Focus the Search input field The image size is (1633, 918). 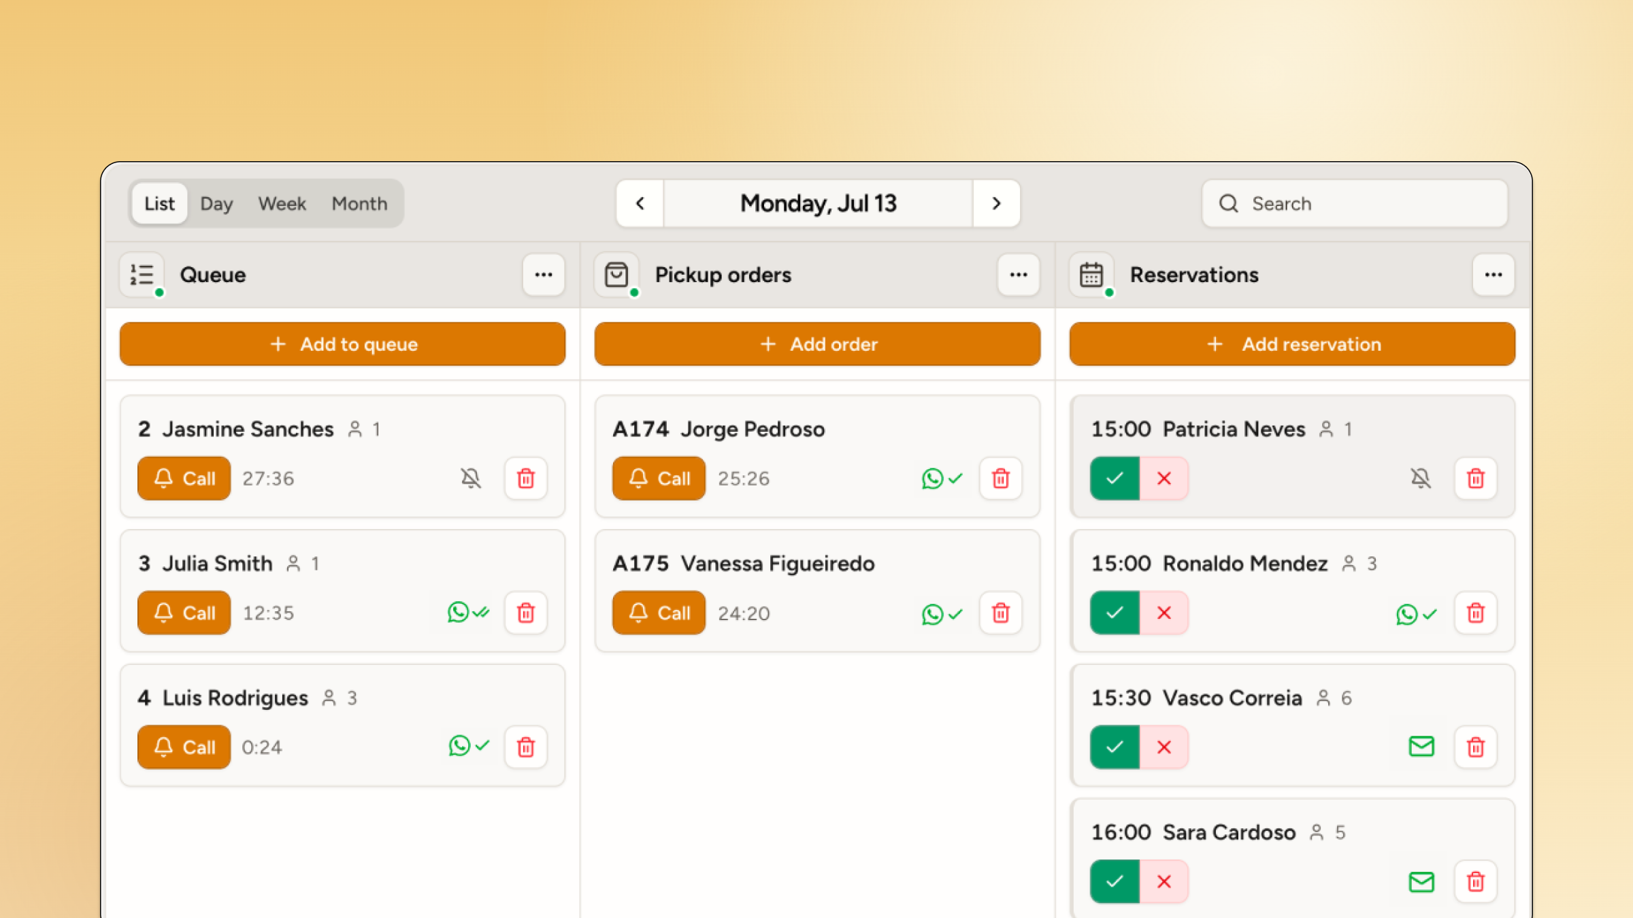[x=1355, y=203]
